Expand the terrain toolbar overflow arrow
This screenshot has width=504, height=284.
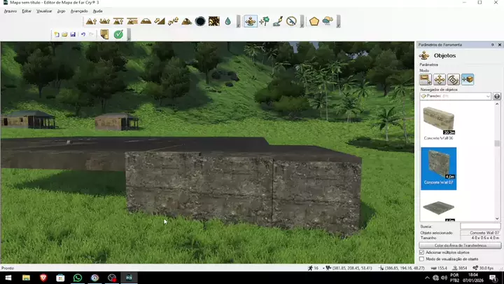click(x=238, y=22)
